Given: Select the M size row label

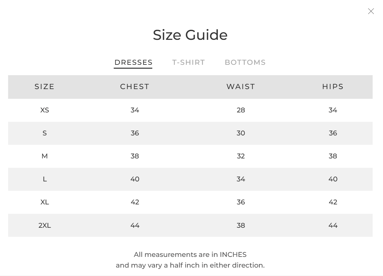Looking at the screenshot, I should tap(45, 156).
